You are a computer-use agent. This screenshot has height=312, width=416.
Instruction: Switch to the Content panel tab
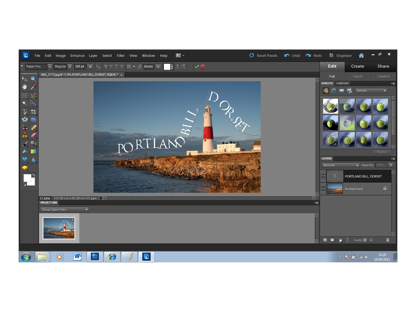(343, 83)
